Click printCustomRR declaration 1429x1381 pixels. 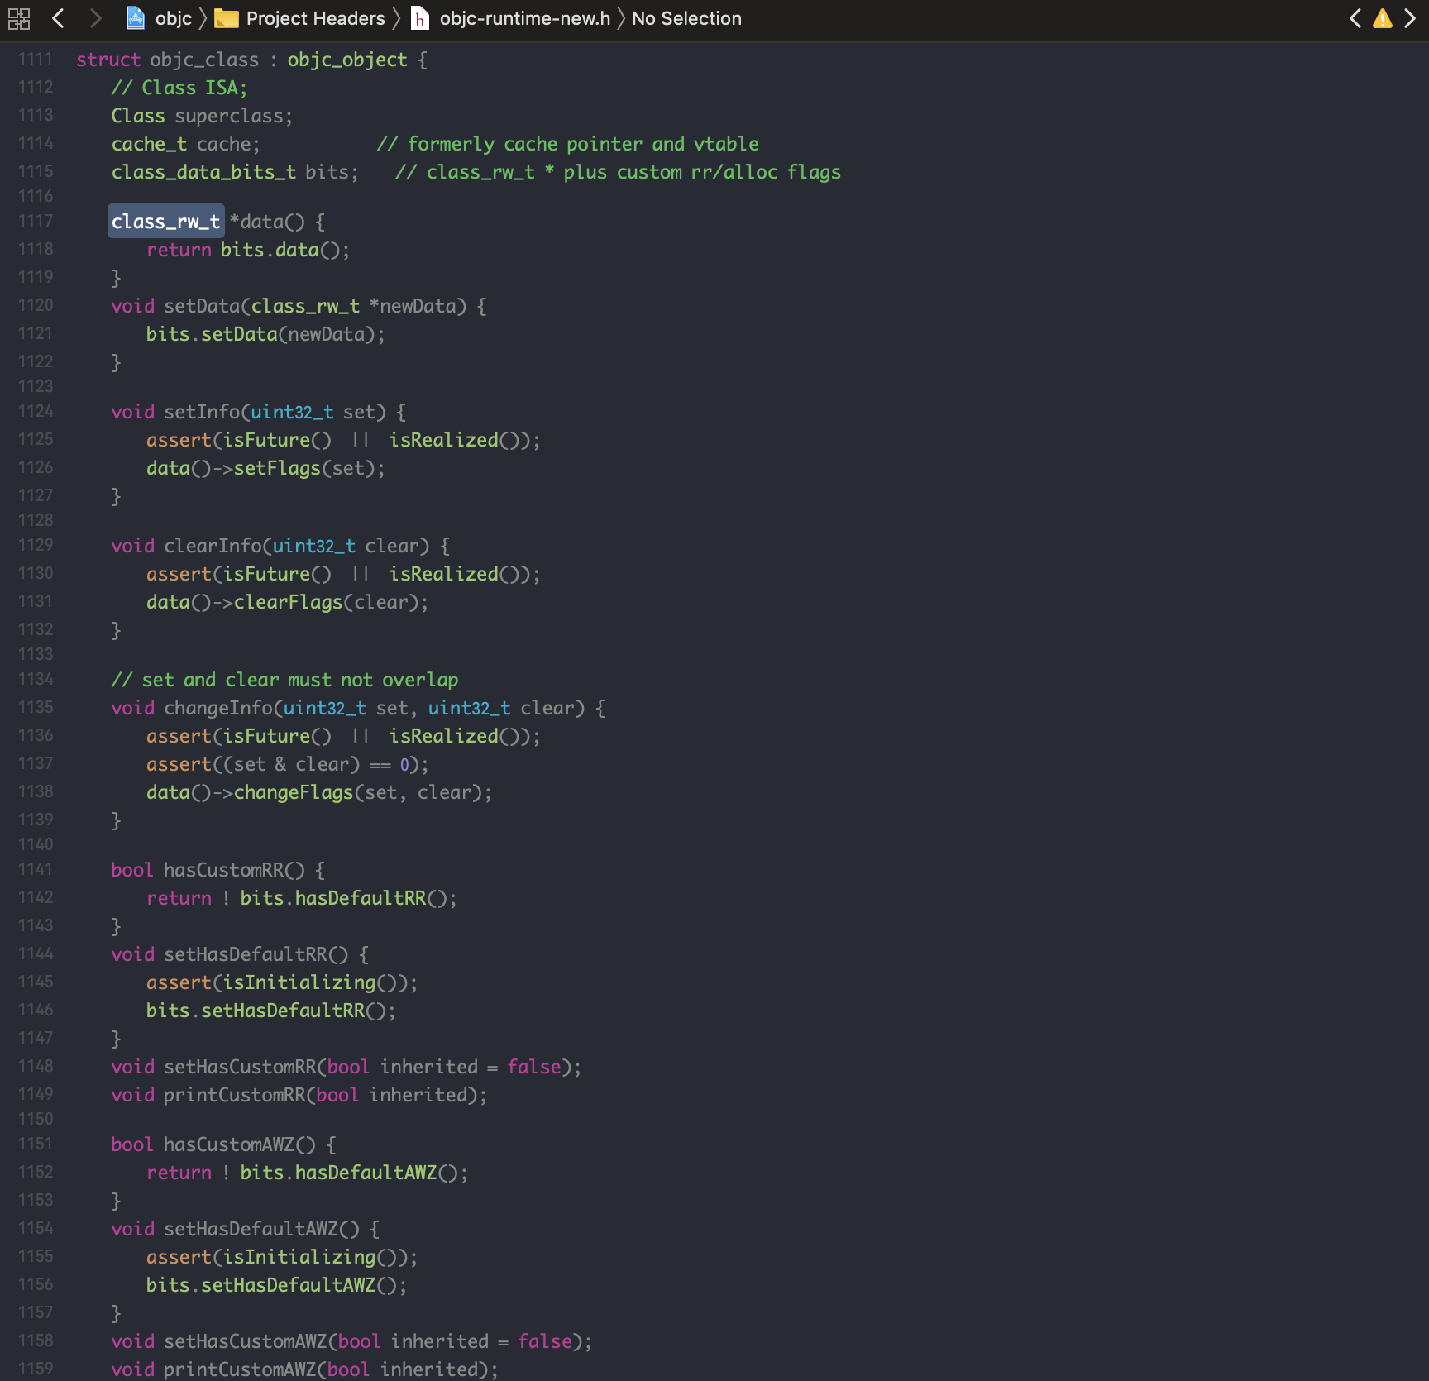click(x=299, y=1095)
